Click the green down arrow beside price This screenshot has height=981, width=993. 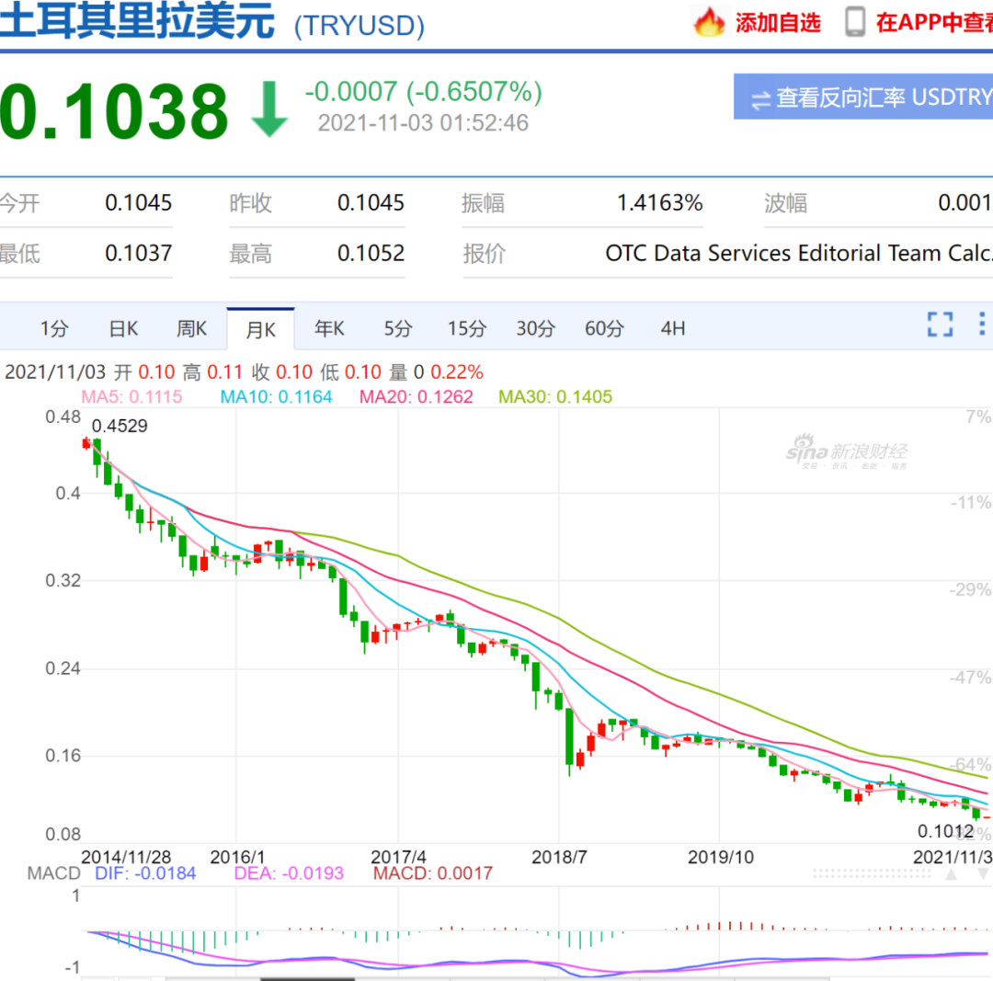269,108
